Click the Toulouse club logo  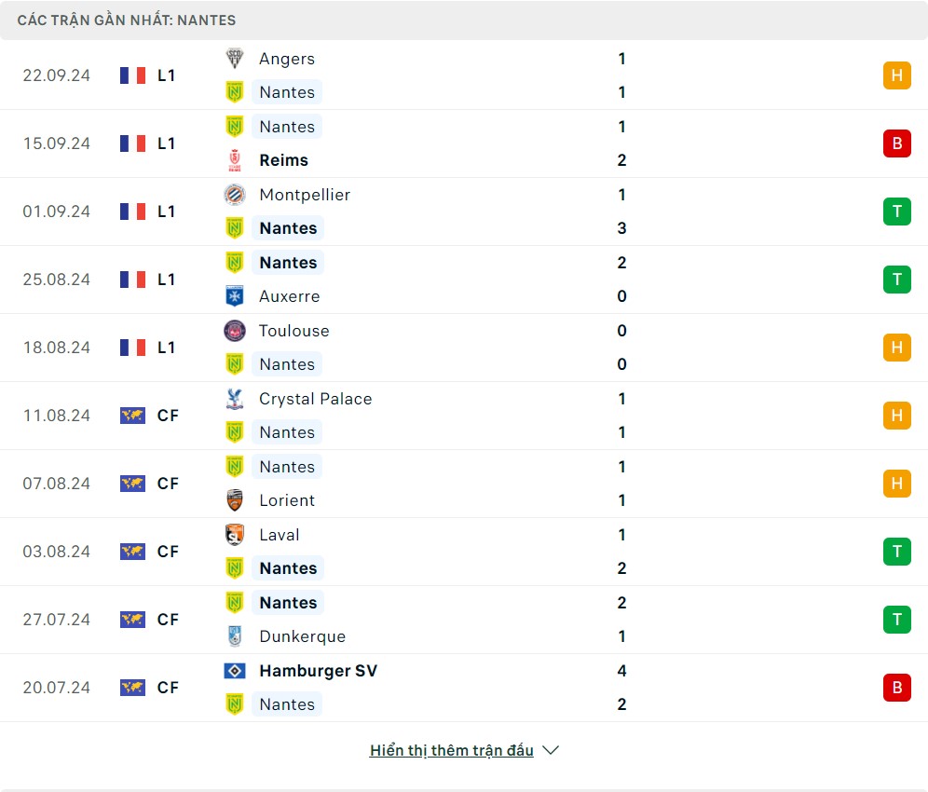(235, 331)
